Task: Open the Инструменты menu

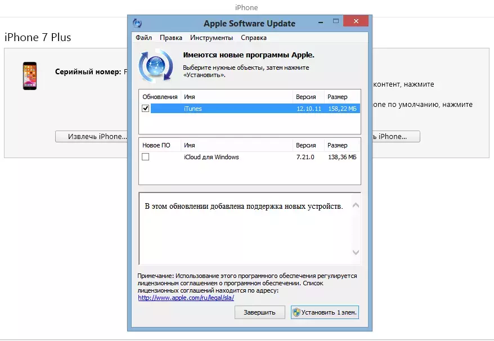Action: coord(212,38)
